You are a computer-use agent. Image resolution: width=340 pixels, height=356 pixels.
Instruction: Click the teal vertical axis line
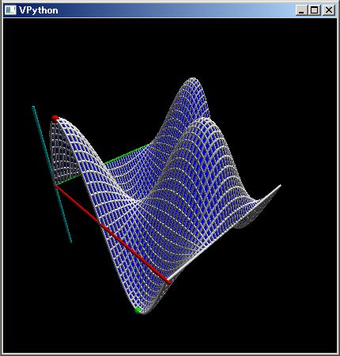(x=51, y=174)
